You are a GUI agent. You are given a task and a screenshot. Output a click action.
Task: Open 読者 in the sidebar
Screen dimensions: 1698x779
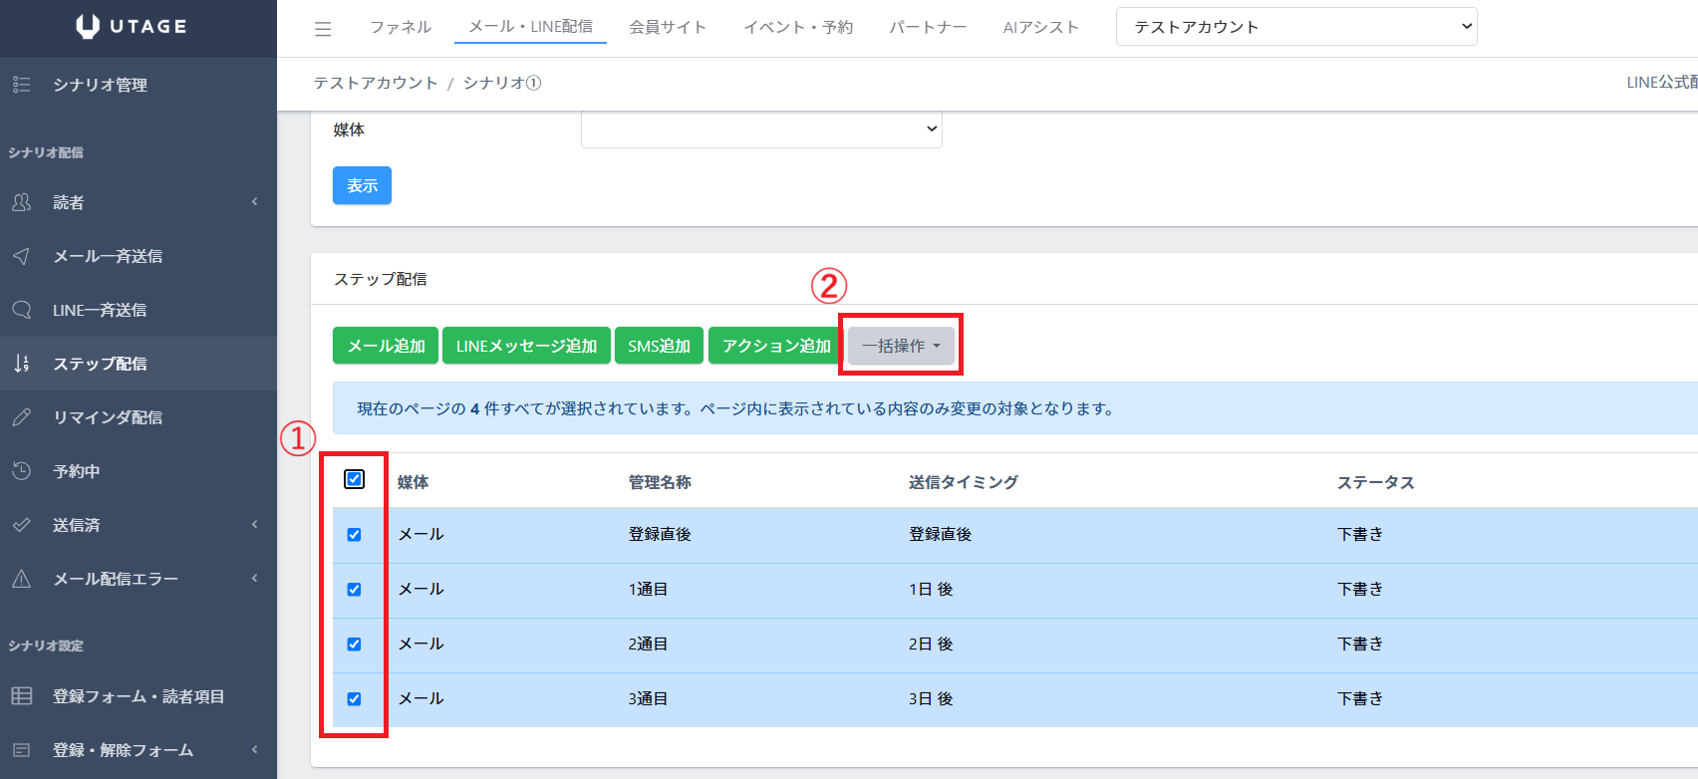click(x=139, y=202)
